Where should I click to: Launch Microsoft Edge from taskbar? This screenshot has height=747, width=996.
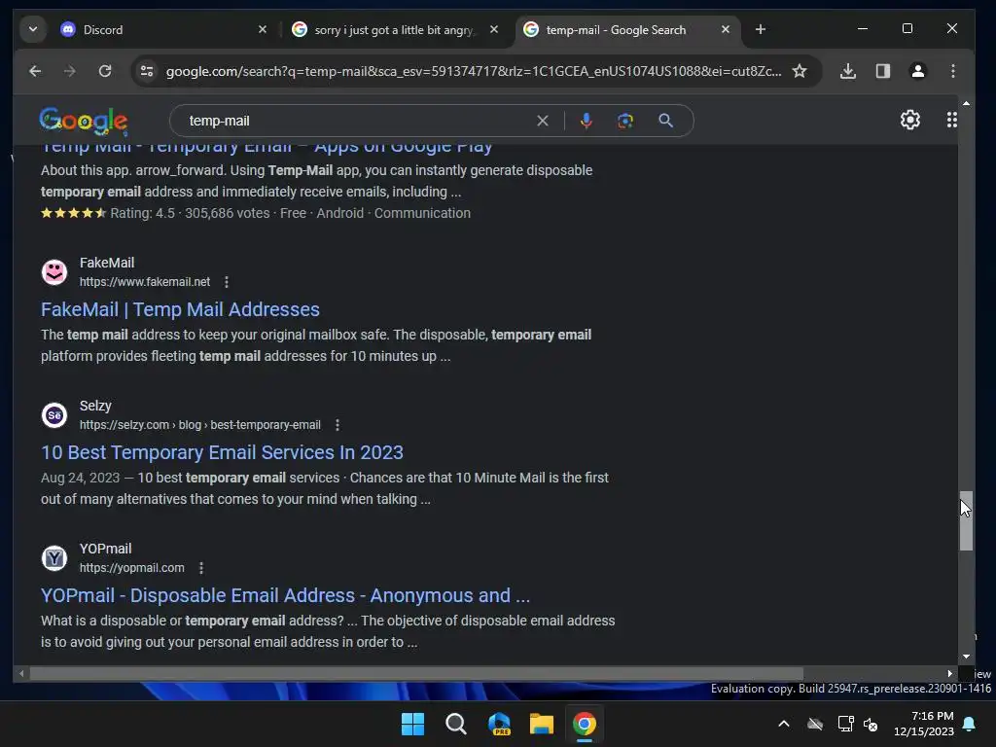[499, 724]
